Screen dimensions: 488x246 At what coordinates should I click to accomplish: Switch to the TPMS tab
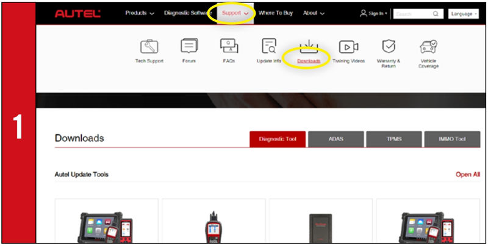pos(394,139)
